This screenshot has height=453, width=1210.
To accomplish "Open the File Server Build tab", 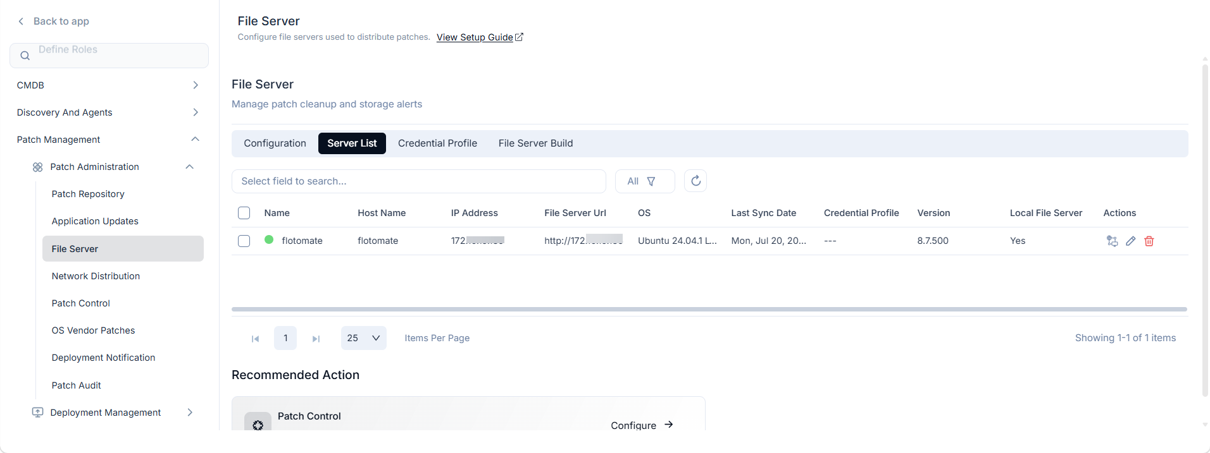I will (x=535, y=143).
